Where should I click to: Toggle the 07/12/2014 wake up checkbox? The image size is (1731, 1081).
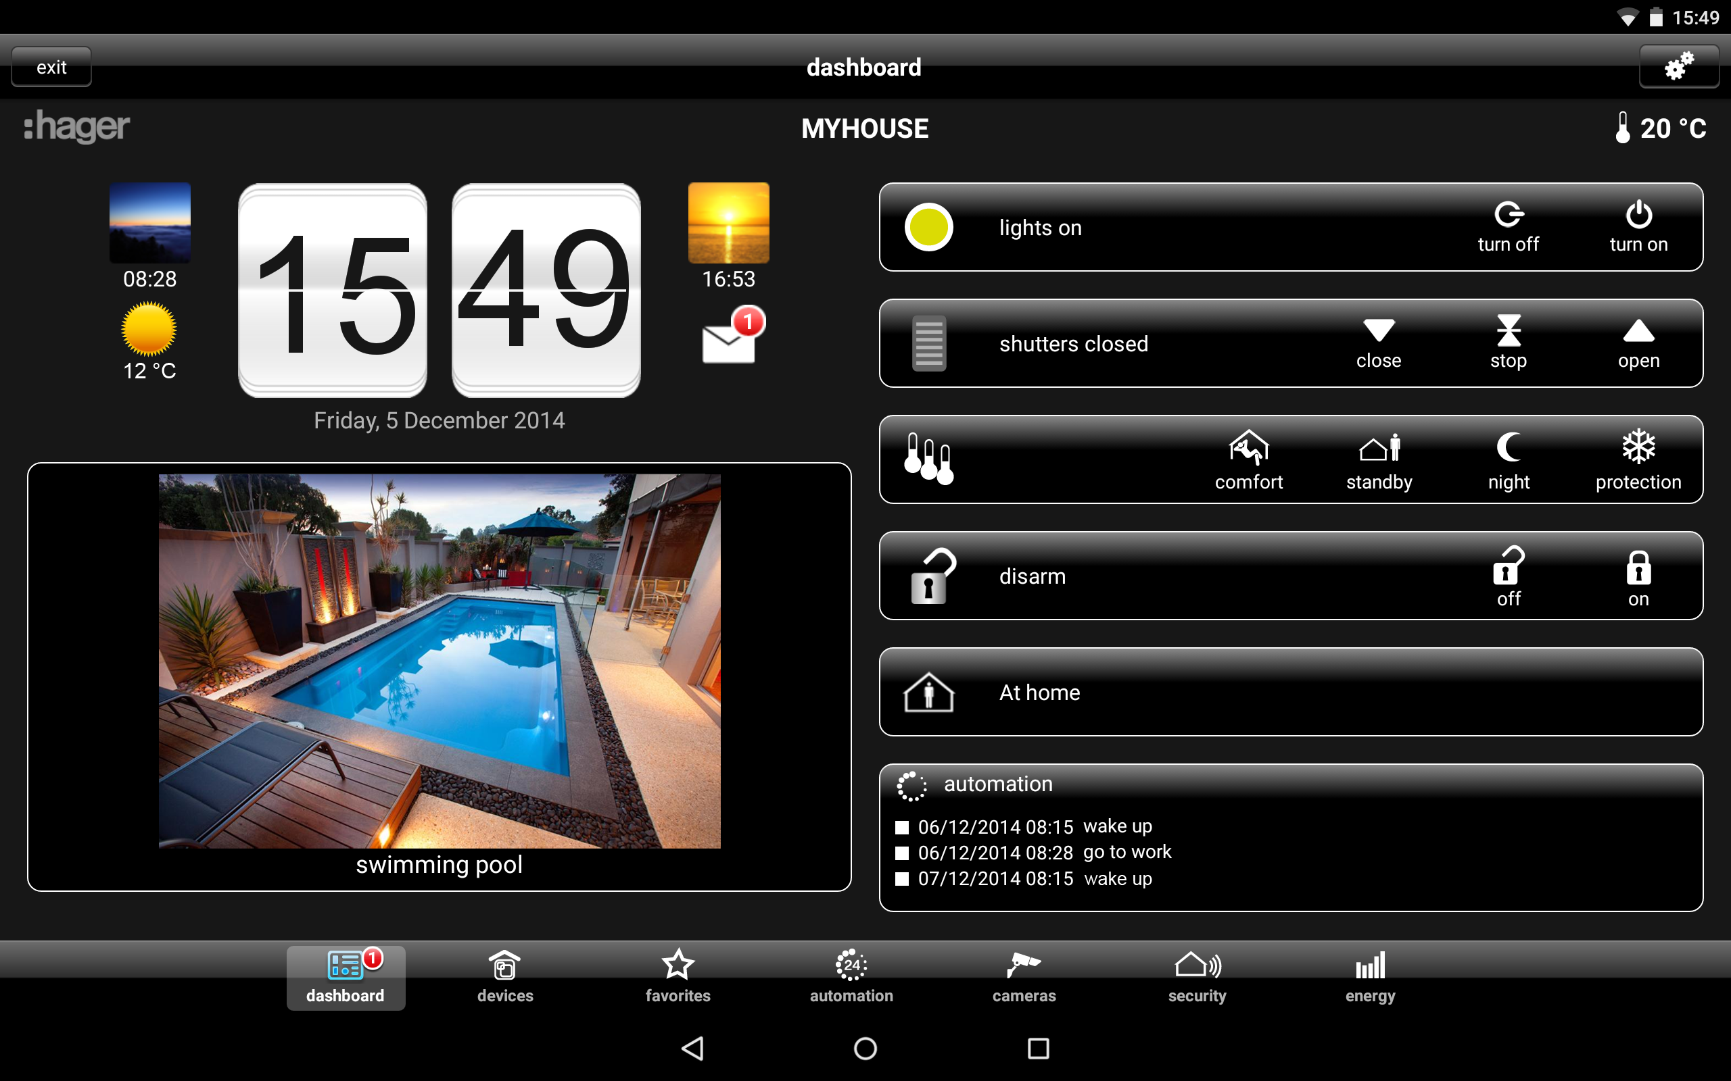tap(902, 879)
